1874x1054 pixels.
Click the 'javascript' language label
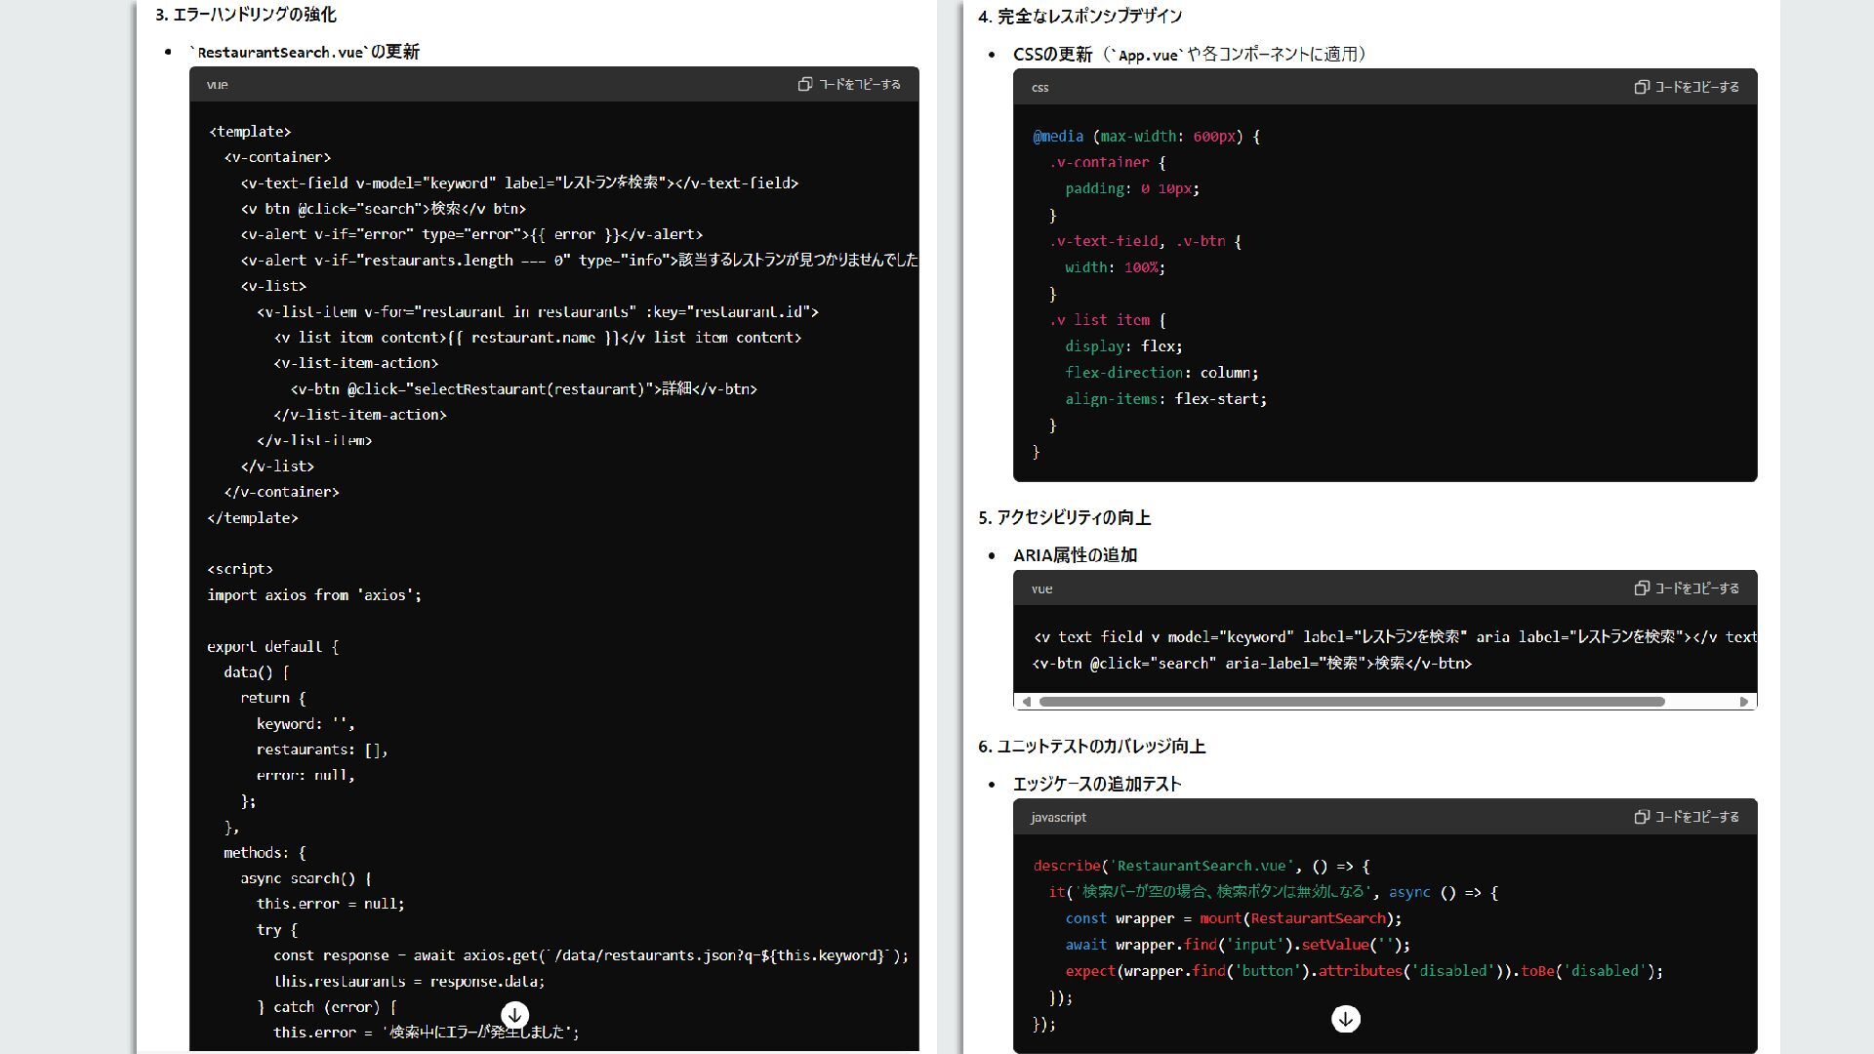point(1058,818)
